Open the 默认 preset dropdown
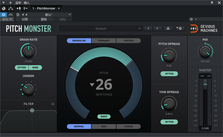 (50, 15)
